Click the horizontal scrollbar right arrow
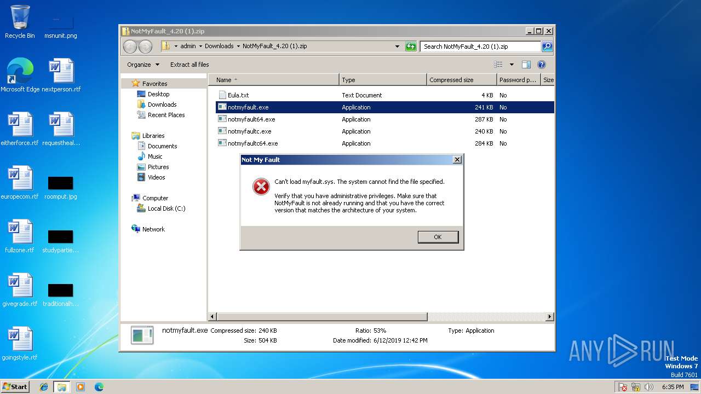This screenshot has height=394, width=701. point(550,317)
